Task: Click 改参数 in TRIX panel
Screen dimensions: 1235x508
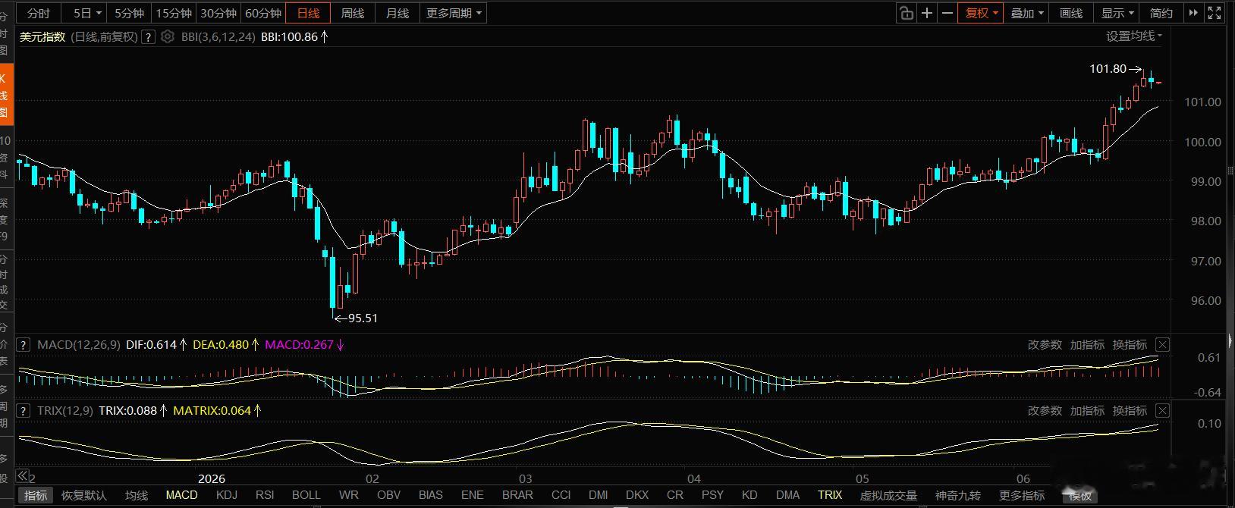Action: coord(1045,410)
